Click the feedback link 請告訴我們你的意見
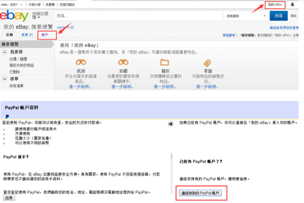The image size is (304, 203). pos(284,28)
